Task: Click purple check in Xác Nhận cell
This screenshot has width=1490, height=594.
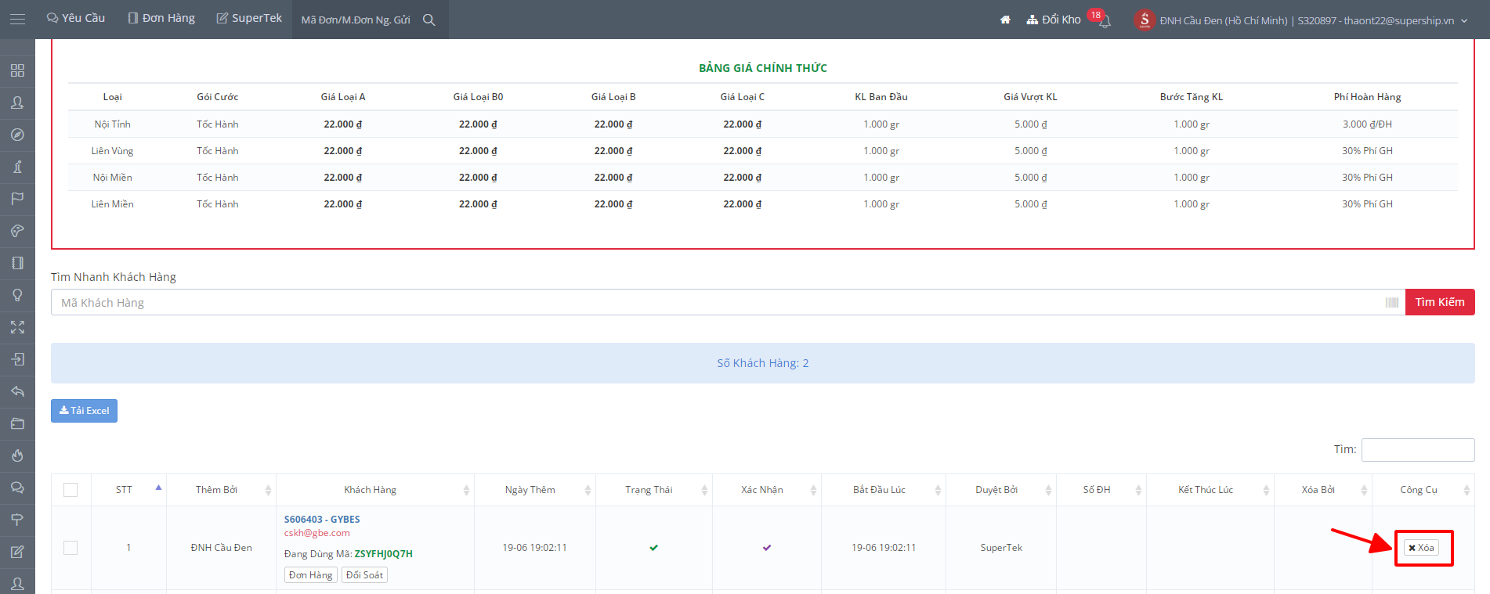Action: click(766, 548)
